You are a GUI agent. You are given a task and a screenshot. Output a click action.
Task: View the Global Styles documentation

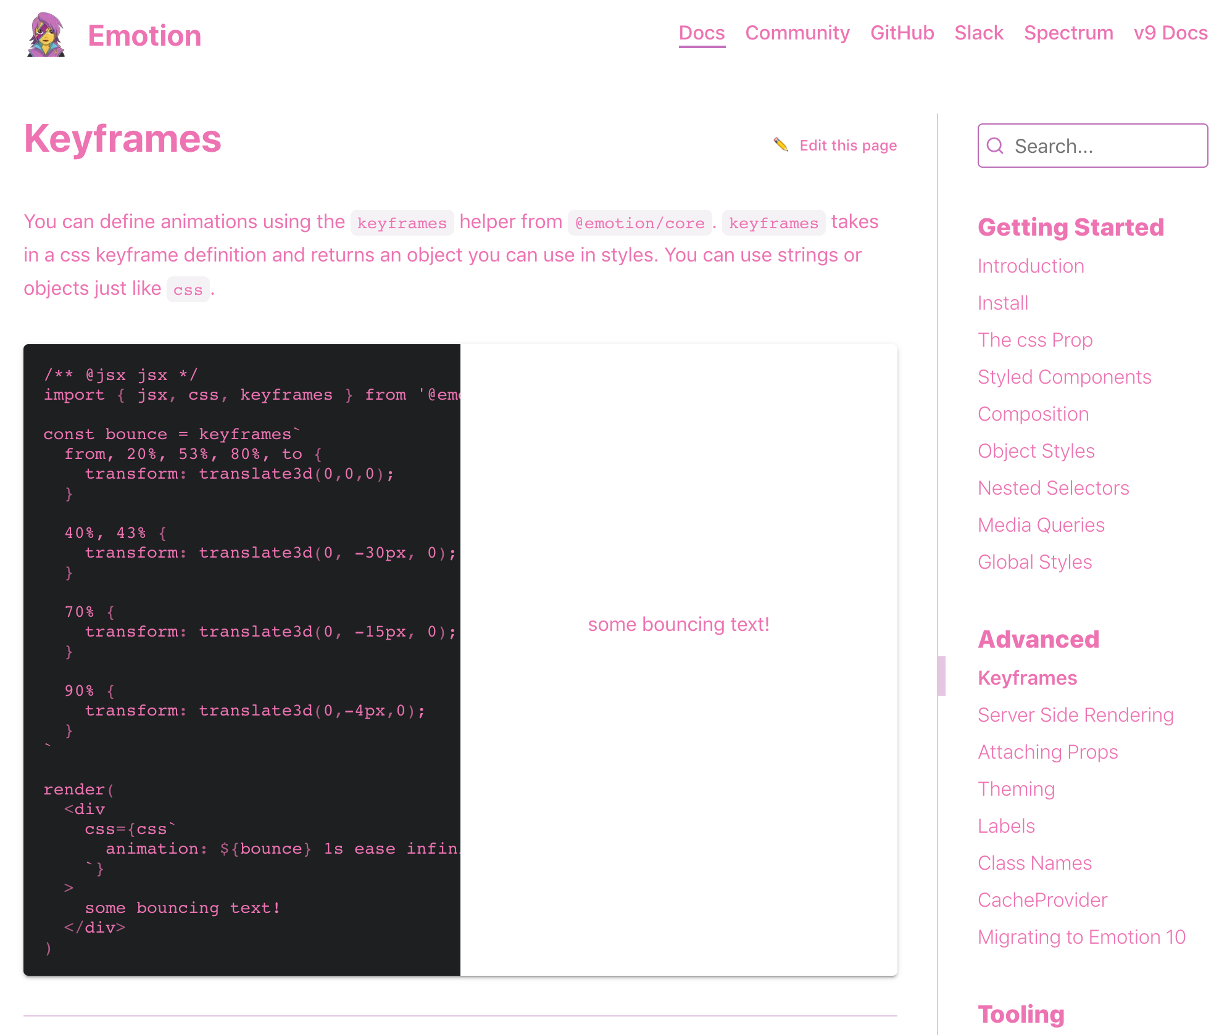click(x=1034, y=562)
